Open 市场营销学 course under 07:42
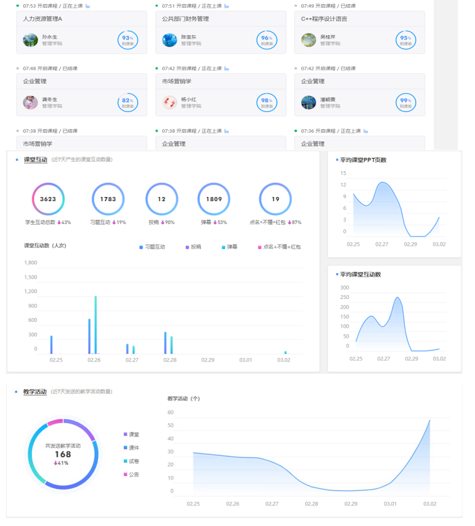The height and width of the screenshot is (526, 475). click(177, 81)
